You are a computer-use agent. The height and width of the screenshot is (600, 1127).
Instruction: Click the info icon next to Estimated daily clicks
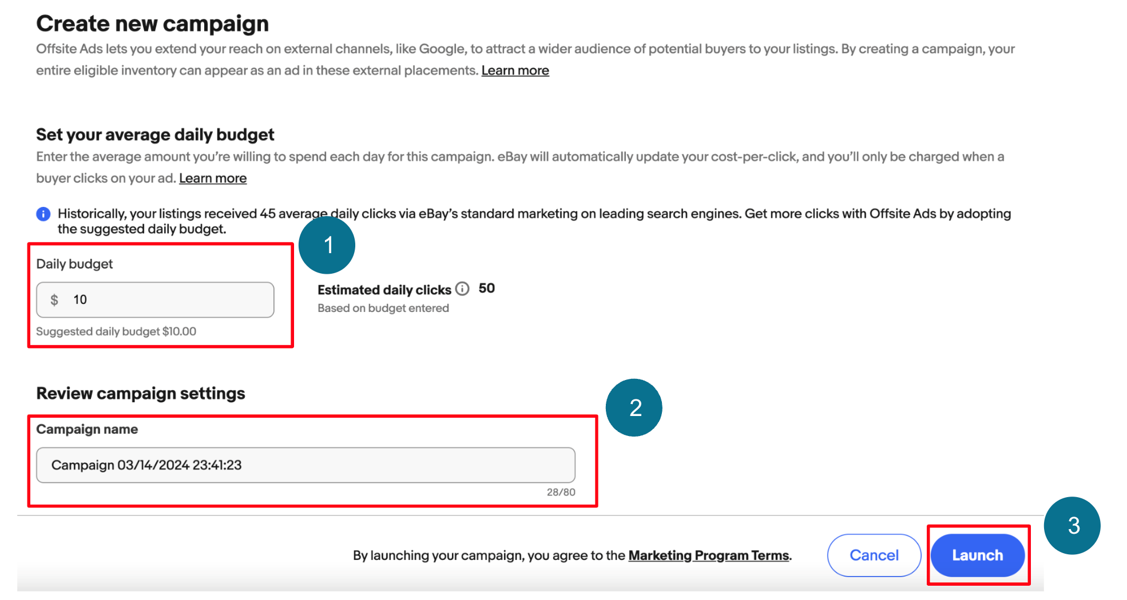point(462,289)
